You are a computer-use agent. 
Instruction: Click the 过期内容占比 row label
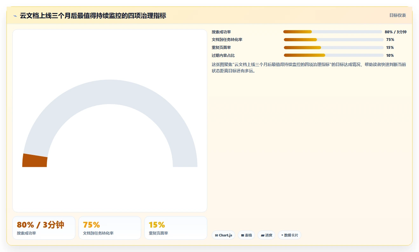pyautogui.click(x=223, y=56)
